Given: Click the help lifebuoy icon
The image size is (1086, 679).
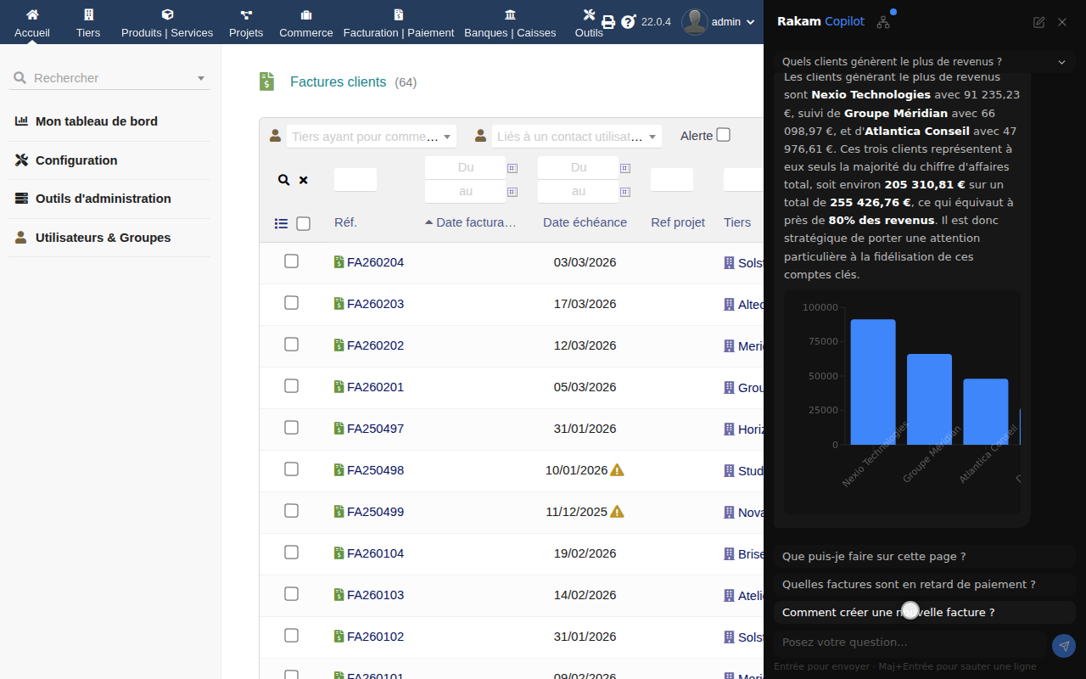Looking at the screenshot, I should (628, 22).
